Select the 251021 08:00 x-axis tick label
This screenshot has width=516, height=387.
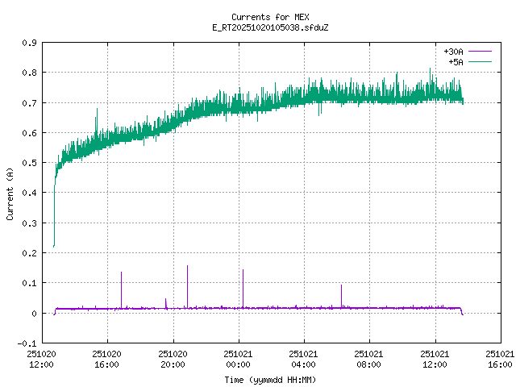coord(369,359)
